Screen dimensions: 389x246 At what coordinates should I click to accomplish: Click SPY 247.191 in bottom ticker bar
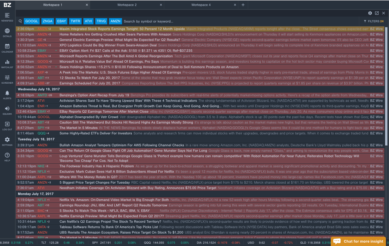(x=102, y=243)
